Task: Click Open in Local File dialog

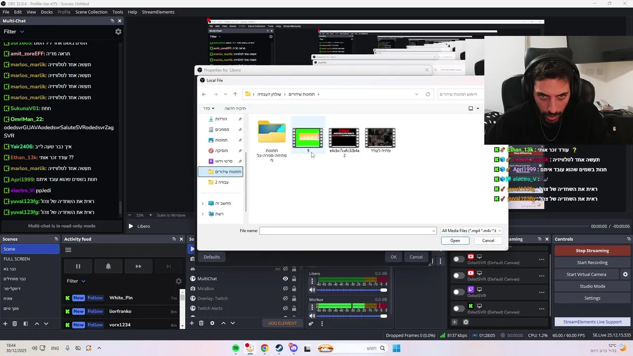Action: coord(455,240)
